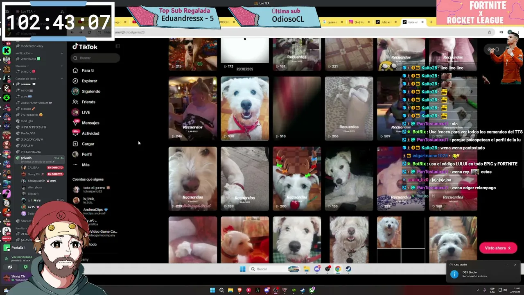Viewport: 524px width, 295px height.
Task: Add channel to Streams category
Action: coord(62,66)
